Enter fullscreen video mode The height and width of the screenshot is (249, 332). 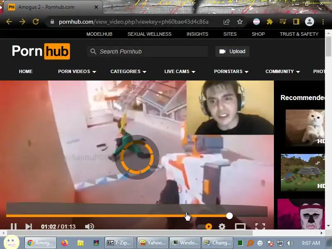[260, 227]
